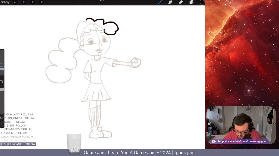Tap the square Modify button on sidebar

(x=2, y=82)
